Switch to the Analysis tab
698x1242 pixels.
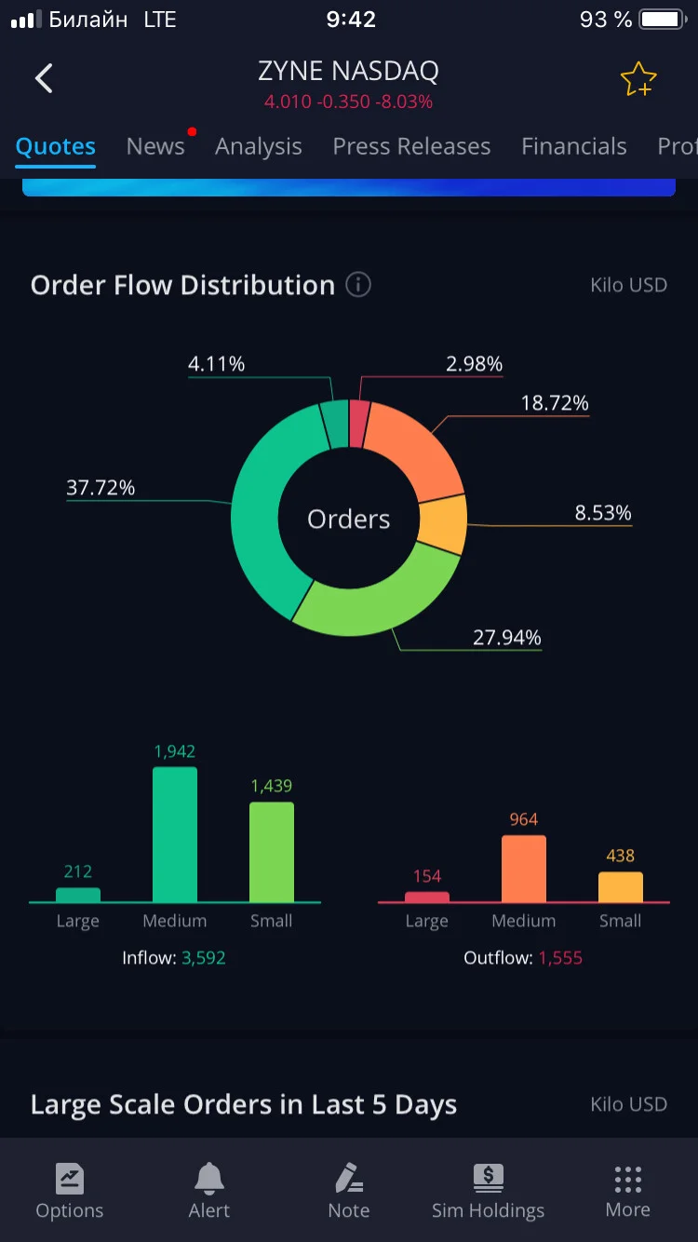pyautogui.click(x=259, y=146)
